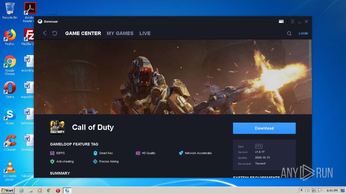346x194 pixels.
Task: Open the network tray icon
Action: pyautogui.click(x=314, y=190)
